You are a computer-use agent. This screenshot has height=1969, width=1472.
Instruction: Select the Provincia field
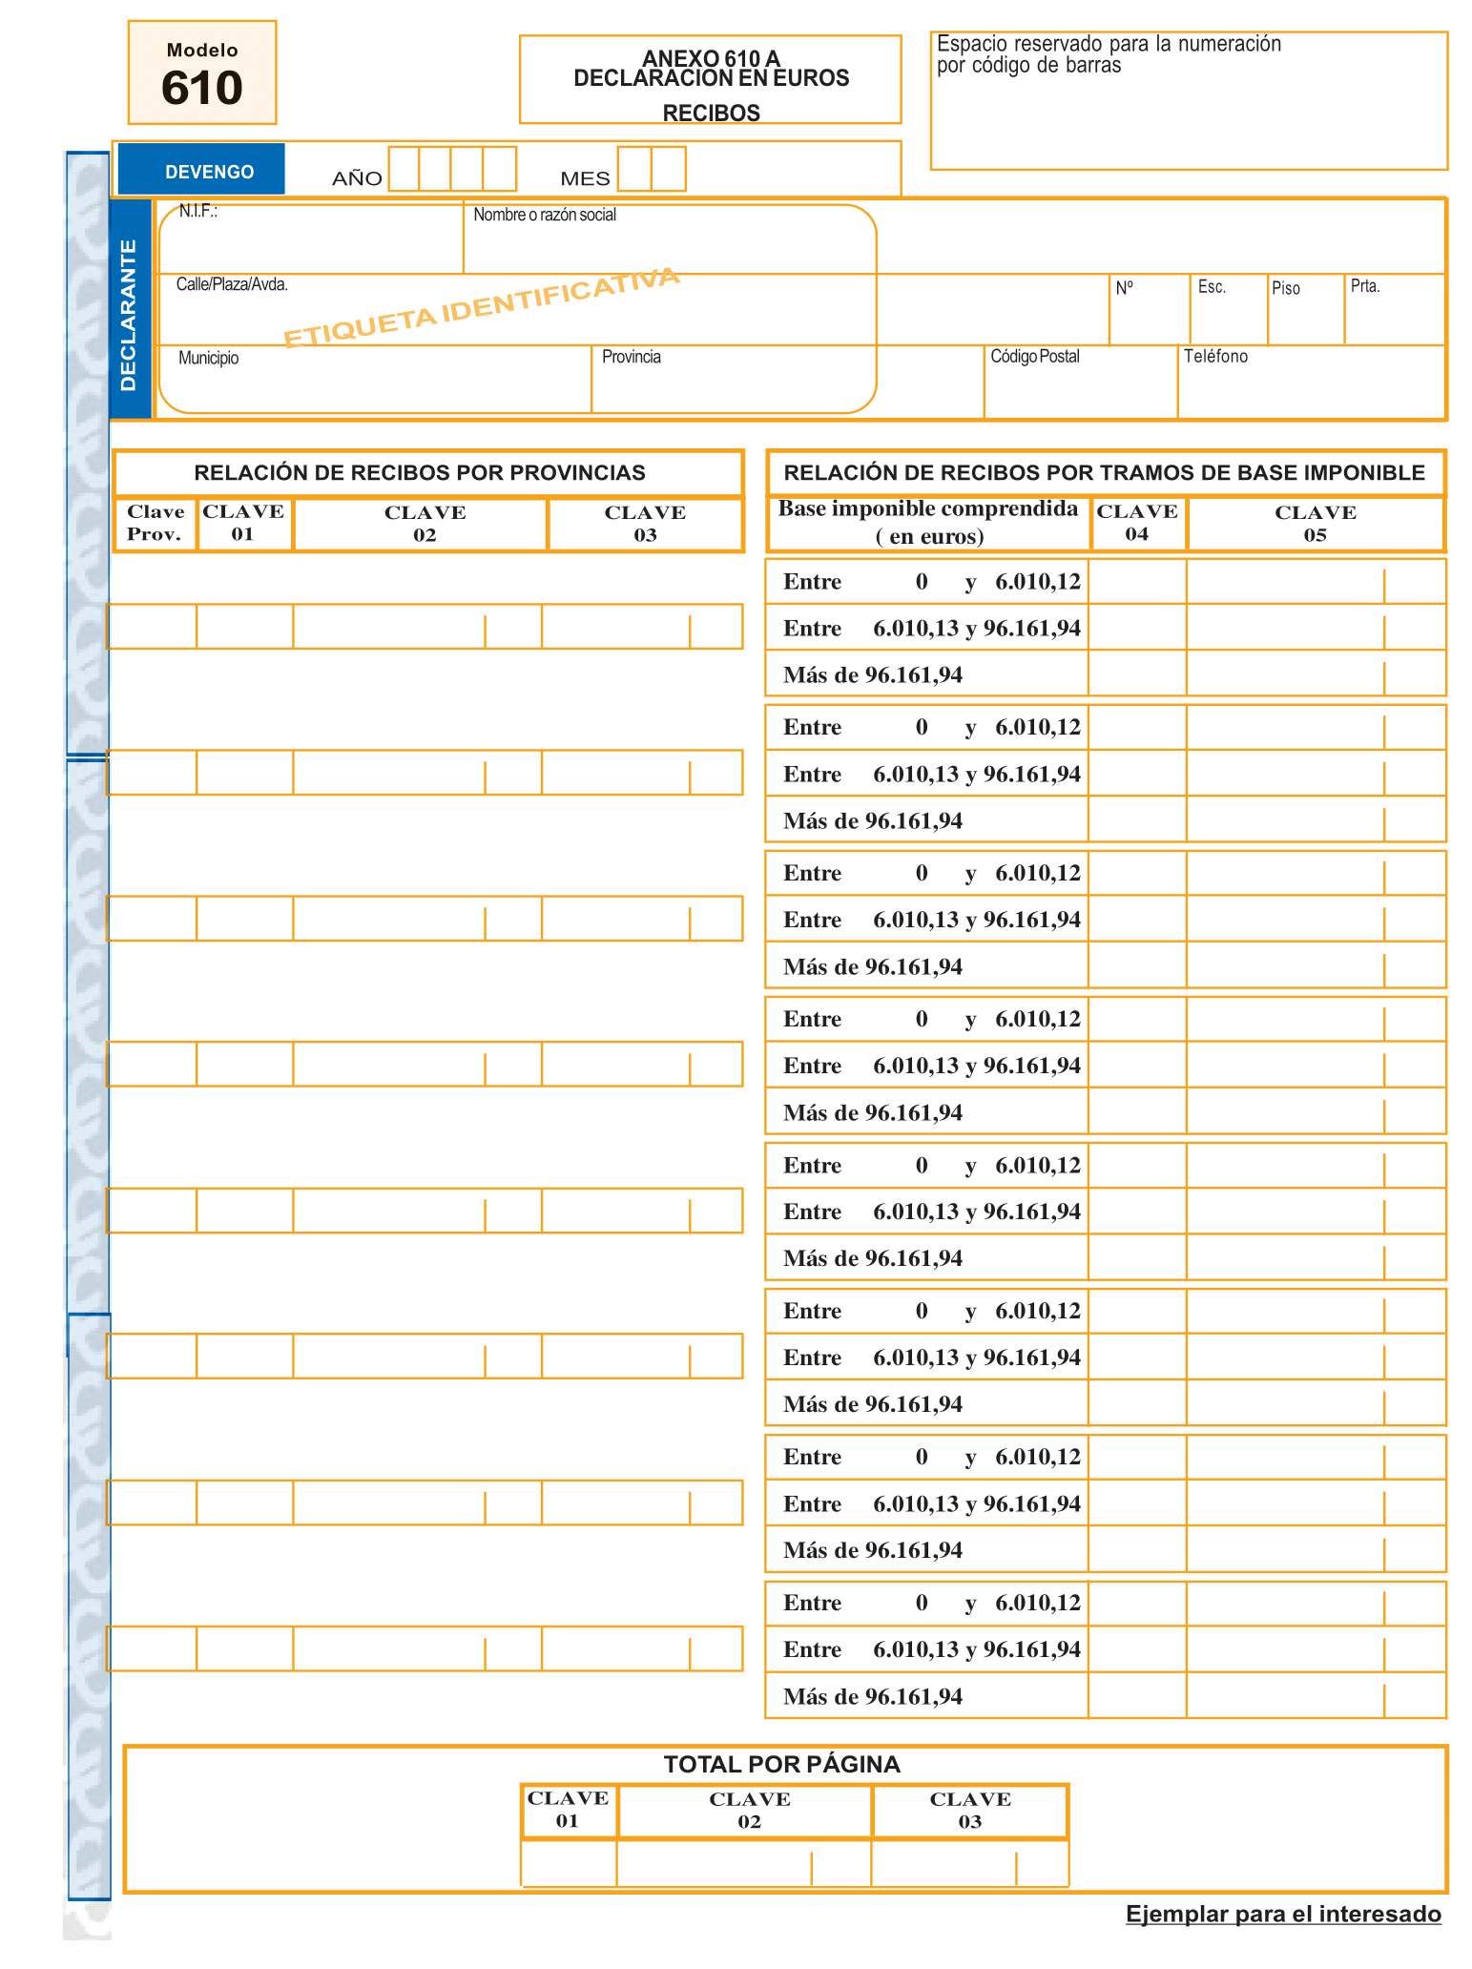click(x=787, y=380)
